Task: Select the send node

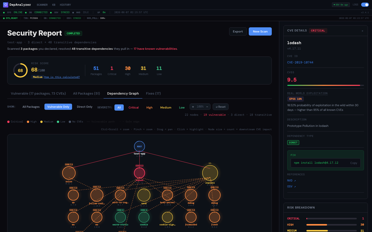Action: [144, 195]
